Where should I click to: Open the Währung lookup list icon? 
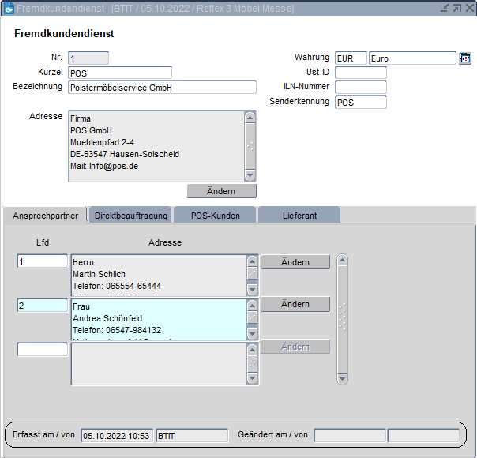[464, 58]
